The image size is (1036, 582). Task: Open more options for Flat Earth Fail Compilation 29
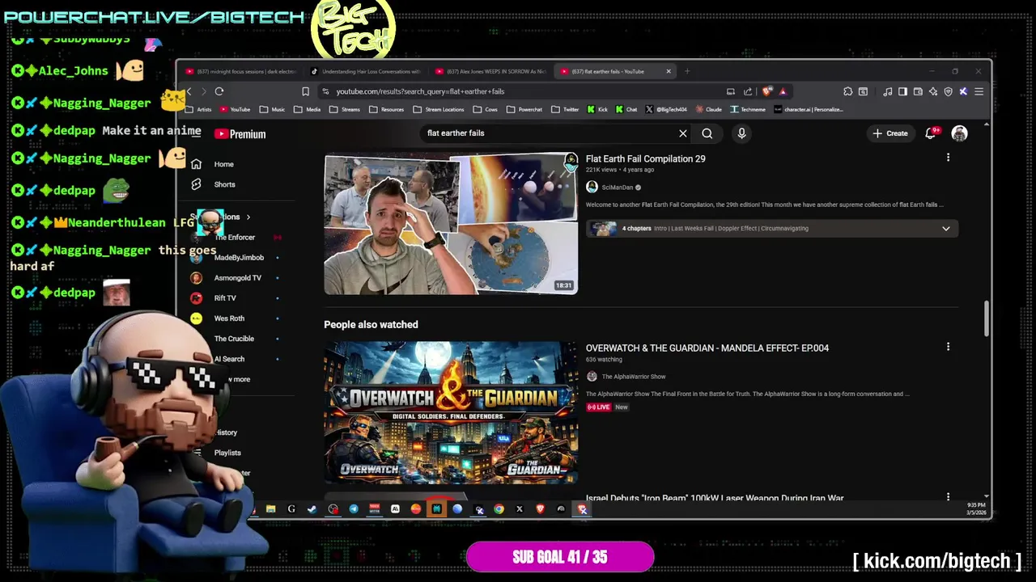tap(948, 158)
